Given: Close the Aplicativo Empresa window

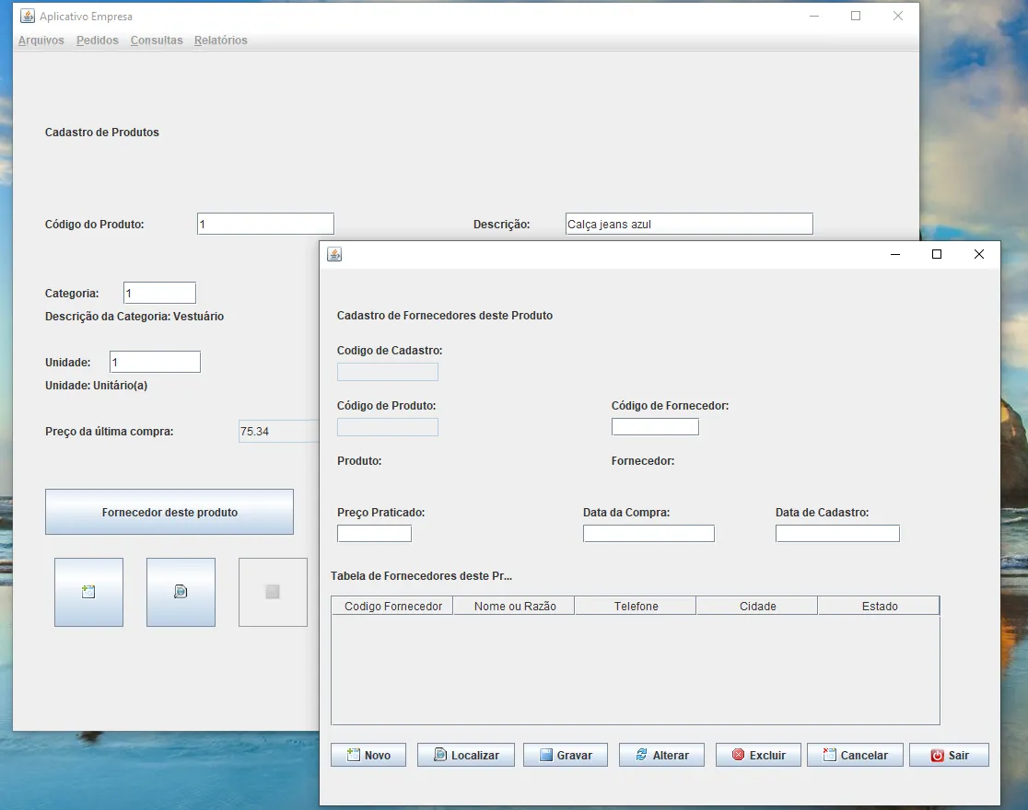Looking at the screenshot, I should [x=898, y=16].
